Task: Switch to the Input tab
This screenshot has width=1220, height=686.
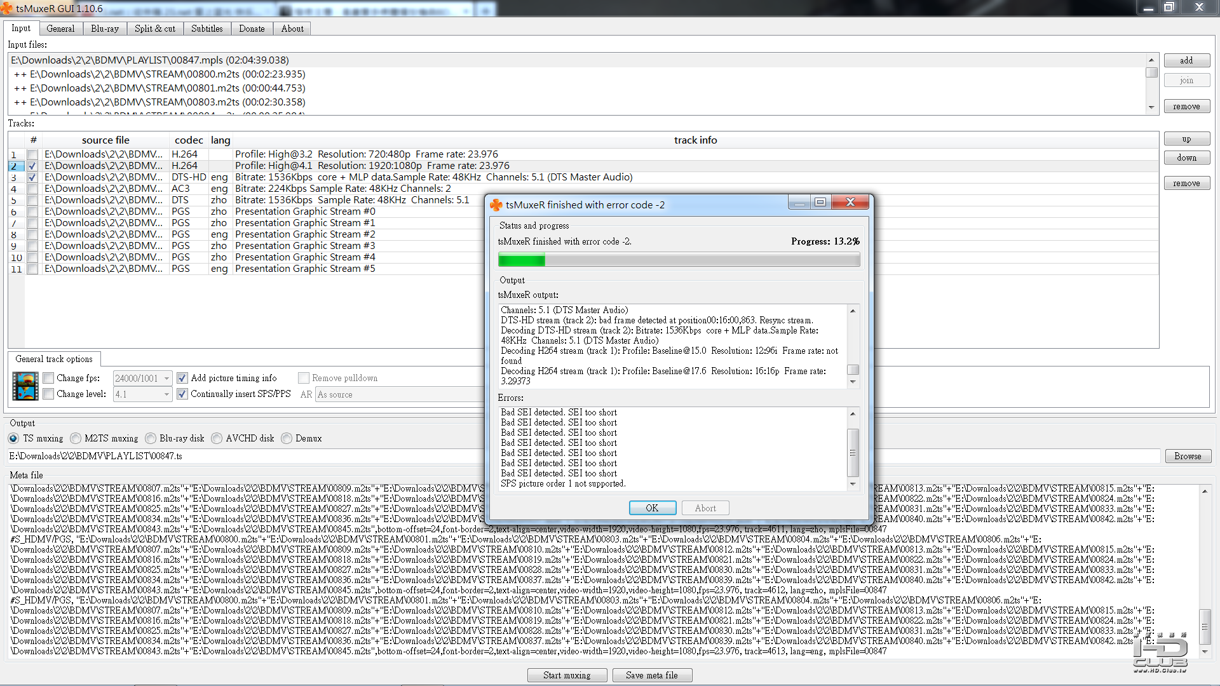Action: coord(21,28)
